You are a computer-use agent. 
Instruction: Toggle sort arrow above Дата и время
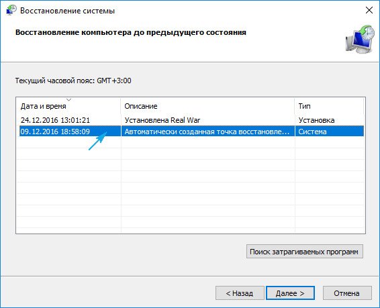pos(69,100)
